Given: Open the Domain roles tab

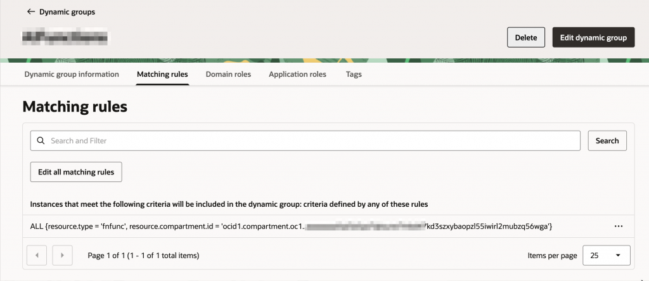Looking at the screenshot, I should click(x=228, y=74).
